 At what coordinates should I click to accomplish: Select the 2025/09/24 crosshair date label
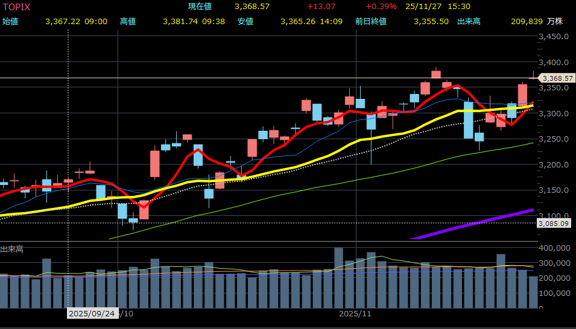click(92, 314)
